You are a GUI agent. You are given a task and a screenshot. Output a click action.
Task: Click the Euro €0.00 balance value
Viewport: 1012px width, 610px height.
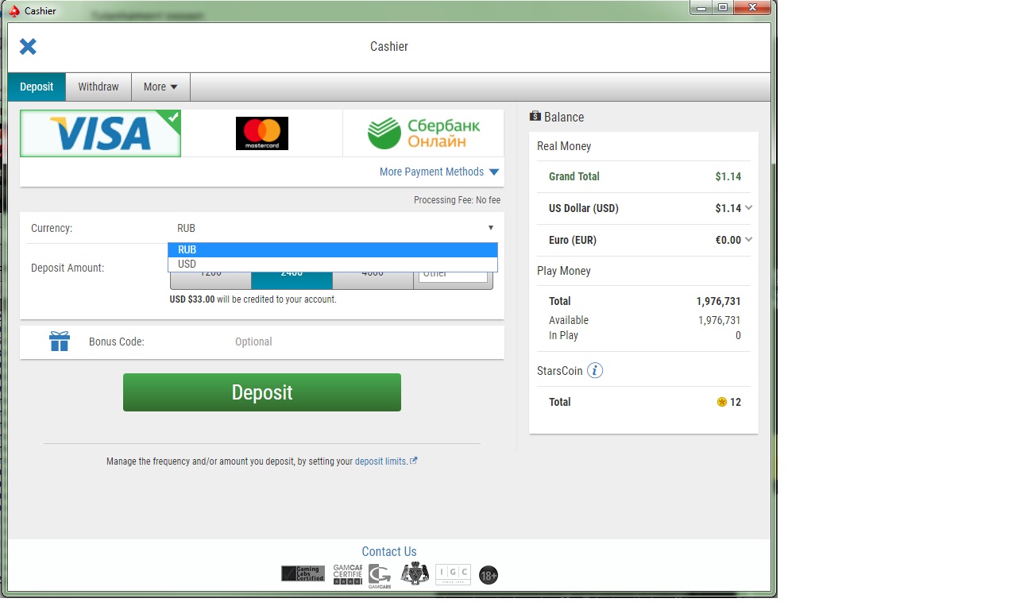click(728, 240)
